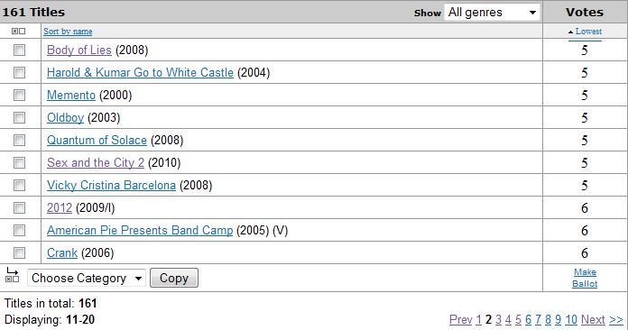Screen dimensions: 628x330
Task: Open the Make Ballot link
Action: tap(585, 278)
